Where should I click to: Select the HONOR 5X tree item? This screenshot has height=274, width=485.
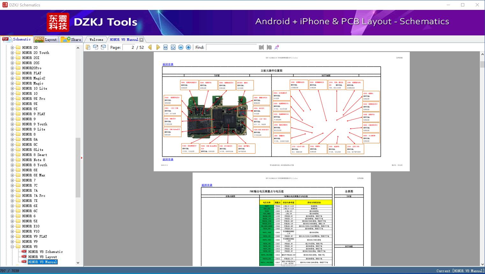click(x=30, y=221)
